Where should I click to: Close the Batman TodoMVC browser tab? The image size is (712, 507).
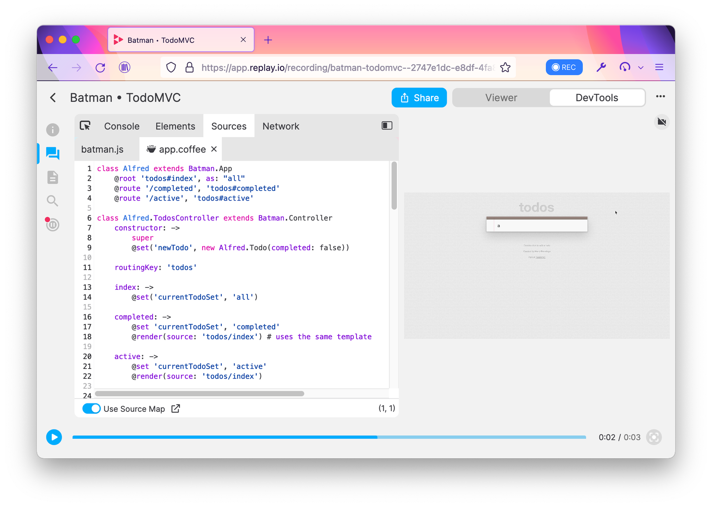coord(243,40)
